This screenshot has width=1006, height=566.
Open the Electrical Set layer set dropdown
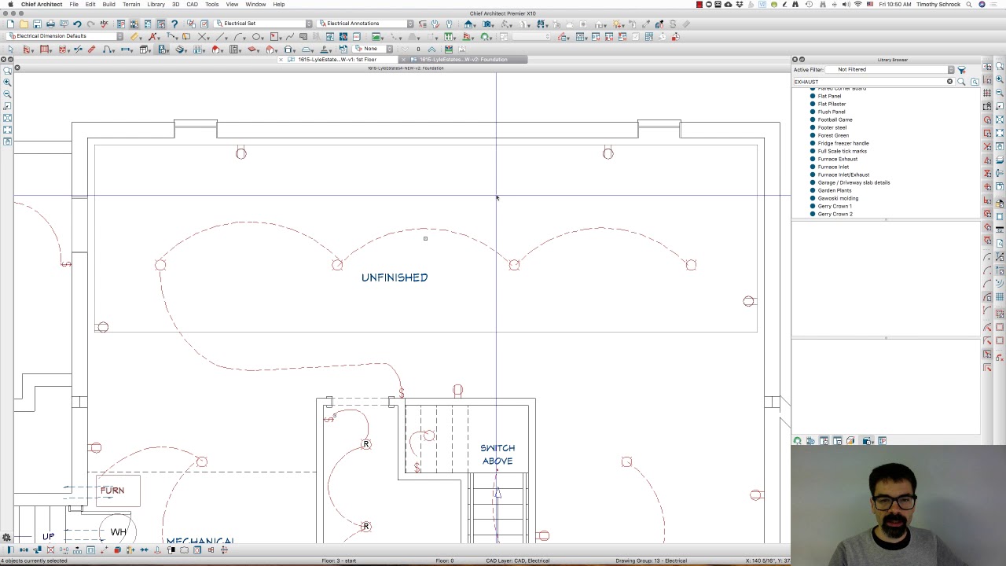(x=309, y=24)
